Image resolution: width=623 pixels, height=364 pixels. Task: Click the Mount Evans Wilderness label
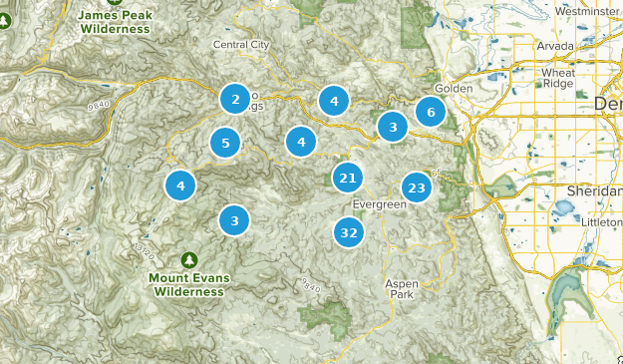click(189, 285)
